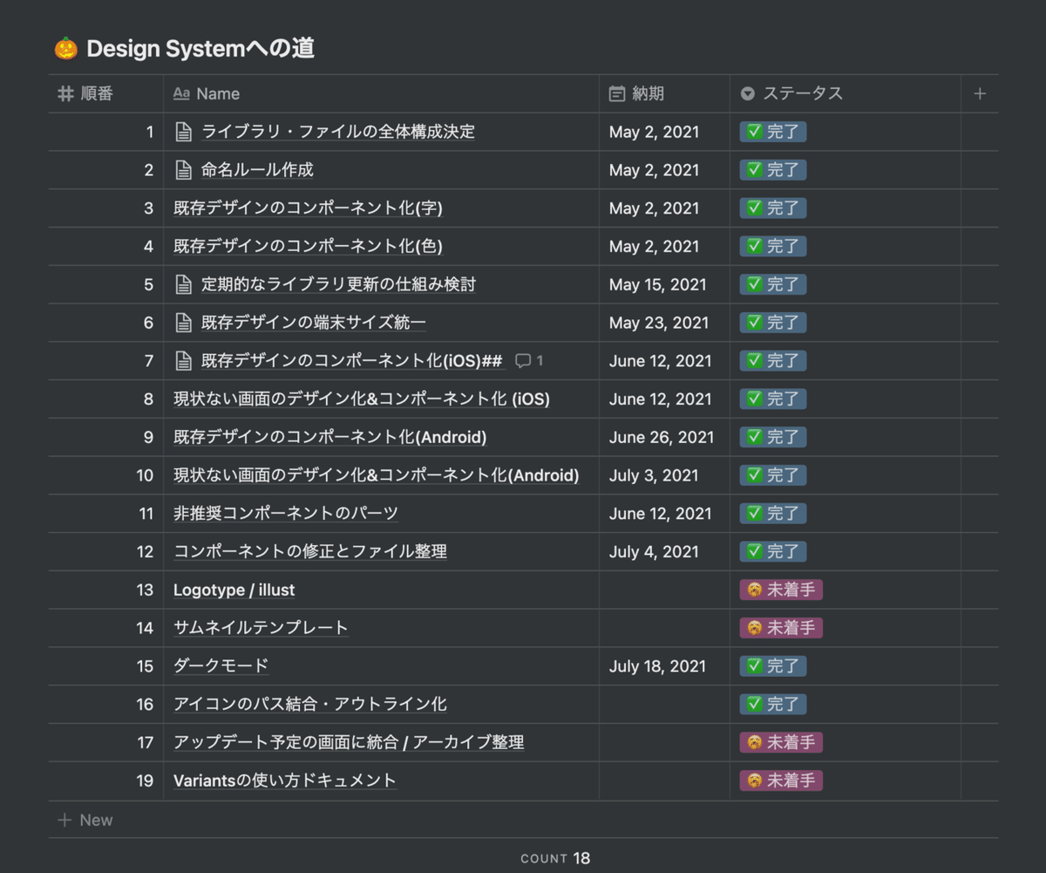
Task: Open page icon for ライブラリ・ファイルの全体構成決定
Action: (183, 132)
